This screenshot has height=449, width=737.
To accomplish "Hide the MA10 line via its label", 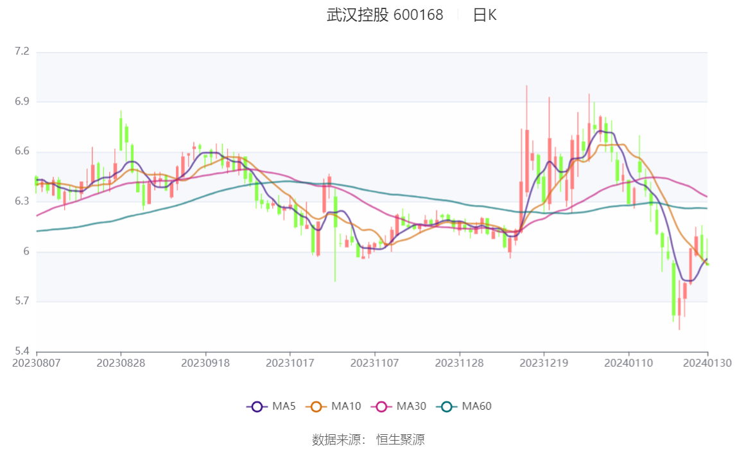I will click(346, 406).
